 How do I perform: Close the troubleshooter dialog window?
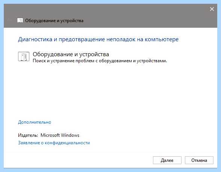tap(212, 9)
